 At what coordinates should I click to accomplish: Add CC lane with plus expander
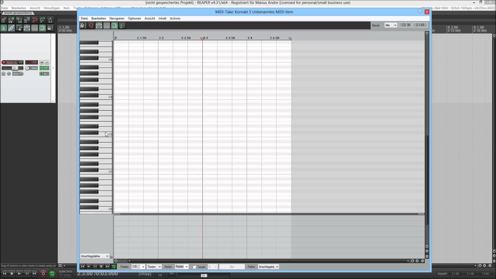point(111,257)
